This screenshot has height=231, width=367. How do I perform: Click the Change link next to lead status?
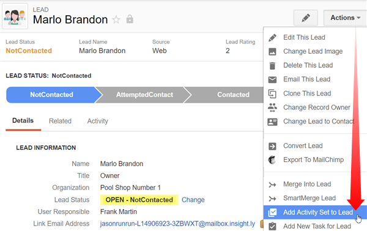tap(193, 200)
